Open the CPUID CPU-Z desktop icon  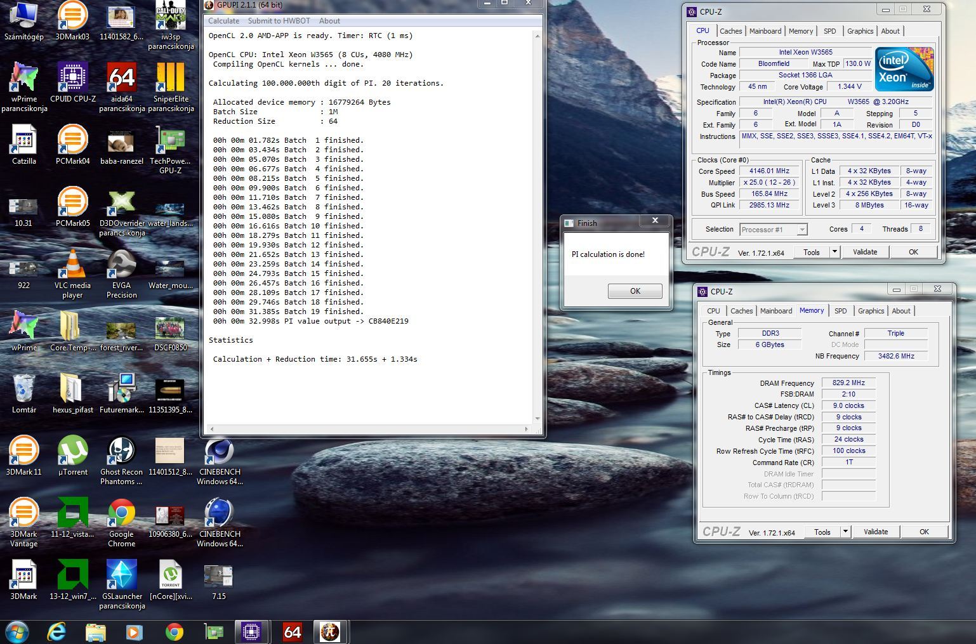coord(72,82)
